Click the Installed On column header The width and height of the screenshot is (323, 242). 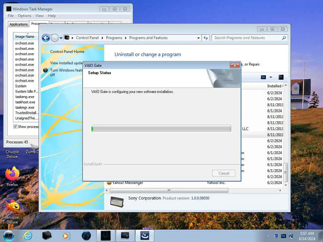[x=275, y=86]
